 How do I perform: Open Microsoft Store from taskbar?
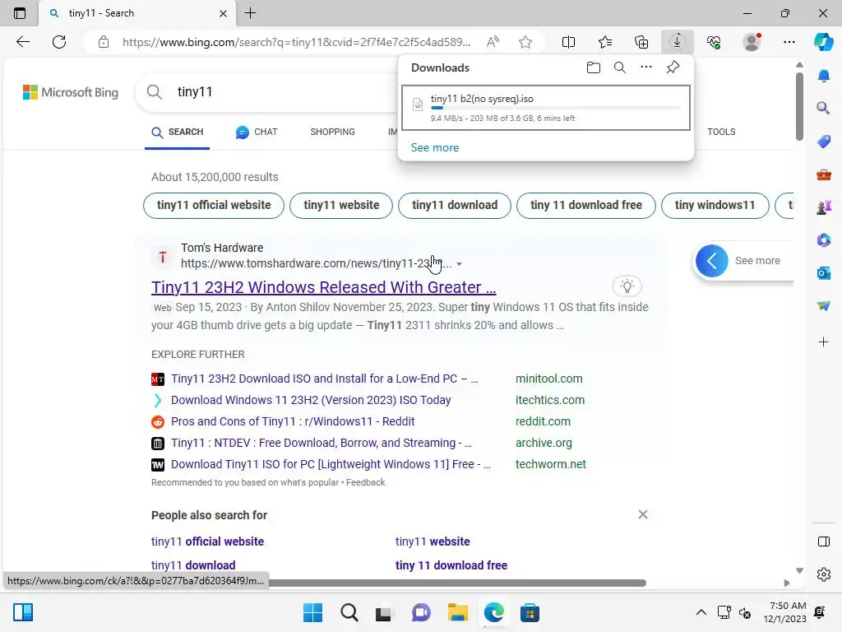click(x=530, y=612)
